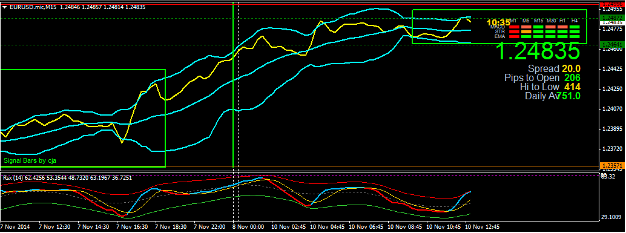Click the yellow 10:35 candle timer
This screenshot has height=233, width=626.
coord(498,22)
